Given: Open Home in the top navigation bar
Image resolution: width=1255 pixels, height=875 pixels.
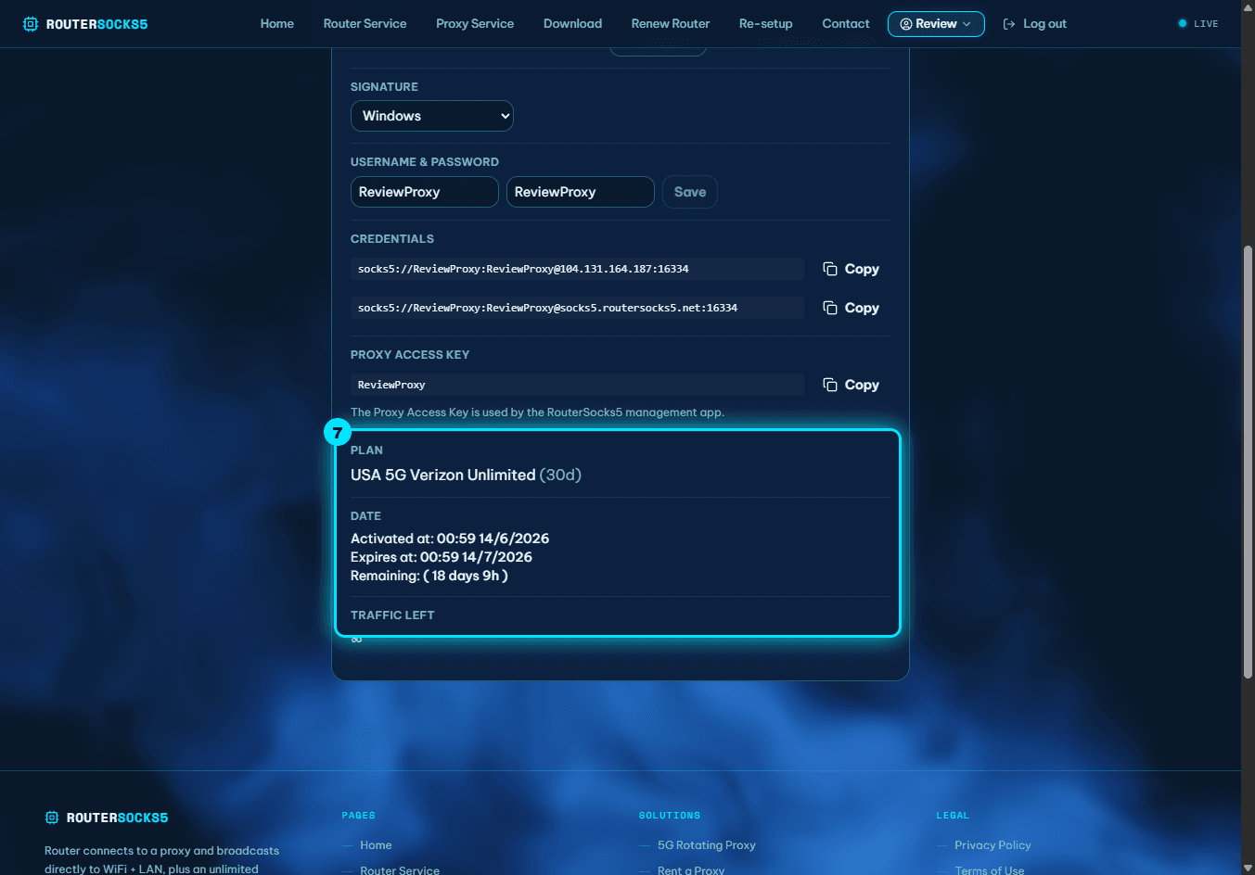Looking at the screenshot, I should [277, 24].
